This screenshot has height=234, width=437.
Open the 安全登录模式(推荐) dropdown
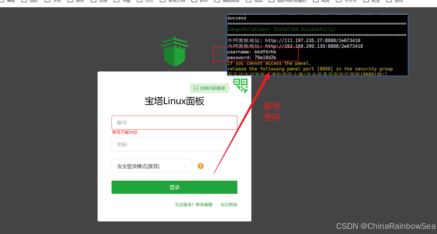coord(152,166)
